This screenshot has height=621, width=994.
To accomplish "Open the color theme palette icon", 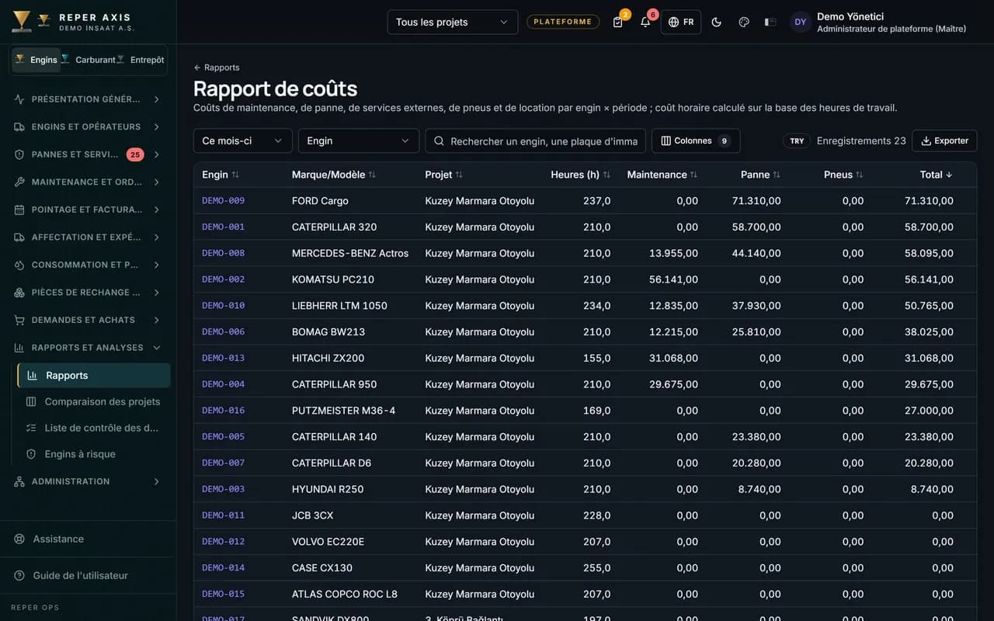I will [x=744, y=22].
